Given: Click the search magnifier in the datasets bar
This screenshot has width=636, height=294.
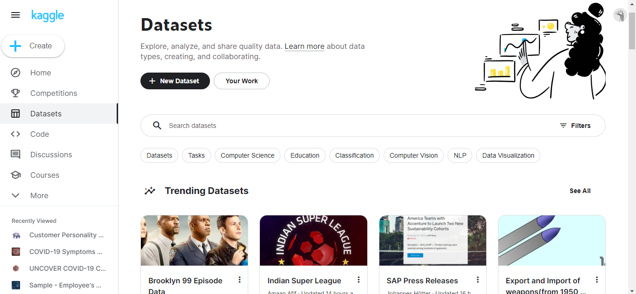Looking at the screenshot, I should [x=157, y=125].
